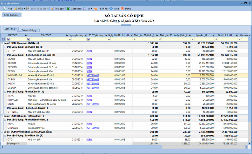This screenshot has width=252, height=154.
Task: Collapse the Phòng Kế toán (3) subgroup
Action: point(5,92)
